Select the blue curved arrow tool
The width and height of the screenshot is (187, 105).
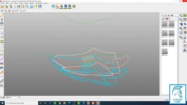[x=2, y=68]
